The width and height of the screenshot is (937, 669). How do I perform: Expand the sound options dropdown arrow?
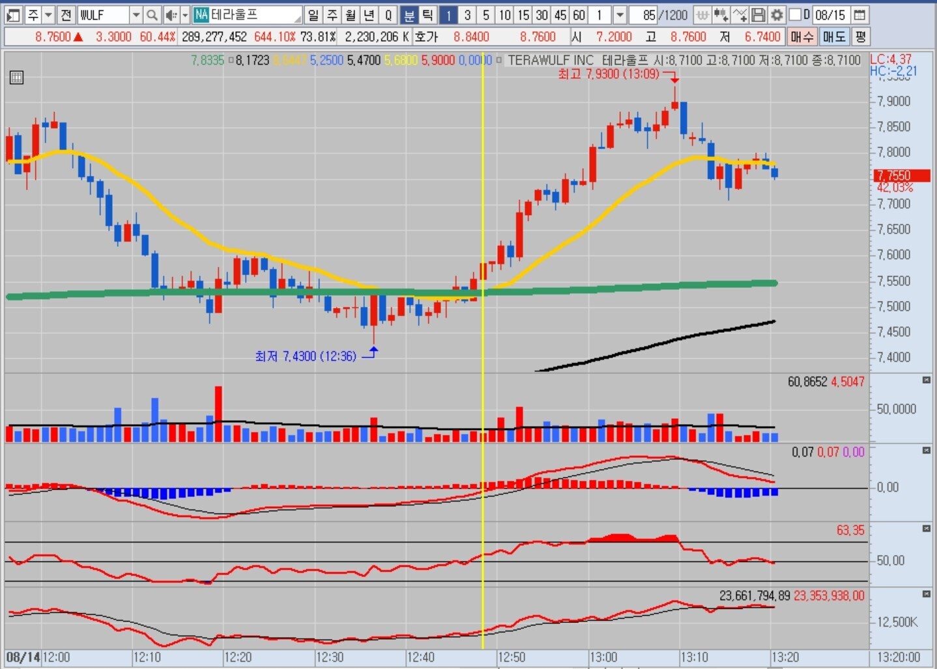(x=184, y=14)
